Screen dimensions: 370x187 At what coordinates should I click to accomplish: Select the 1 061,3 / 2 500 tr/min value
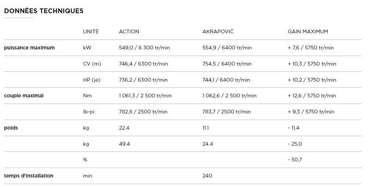click(x=145, y=96)
